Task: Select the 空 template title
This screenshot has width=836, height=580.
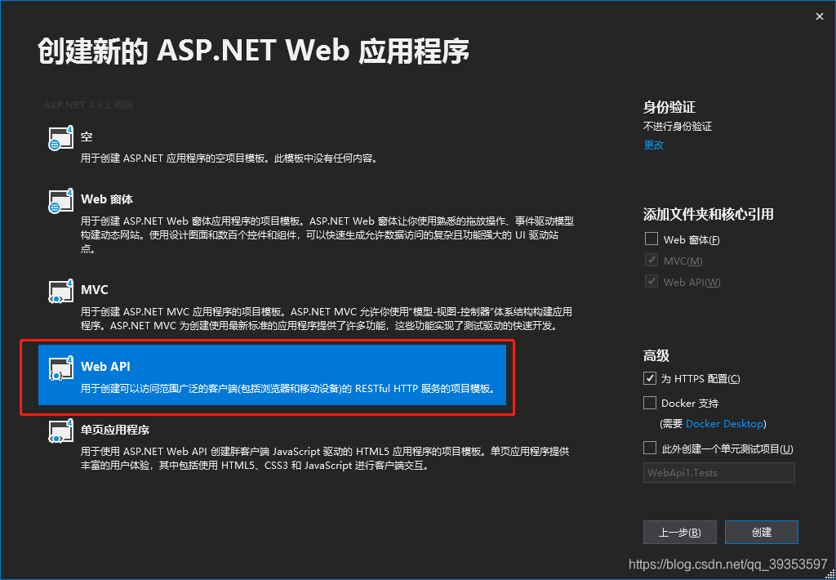Action: tap(87, 136)
